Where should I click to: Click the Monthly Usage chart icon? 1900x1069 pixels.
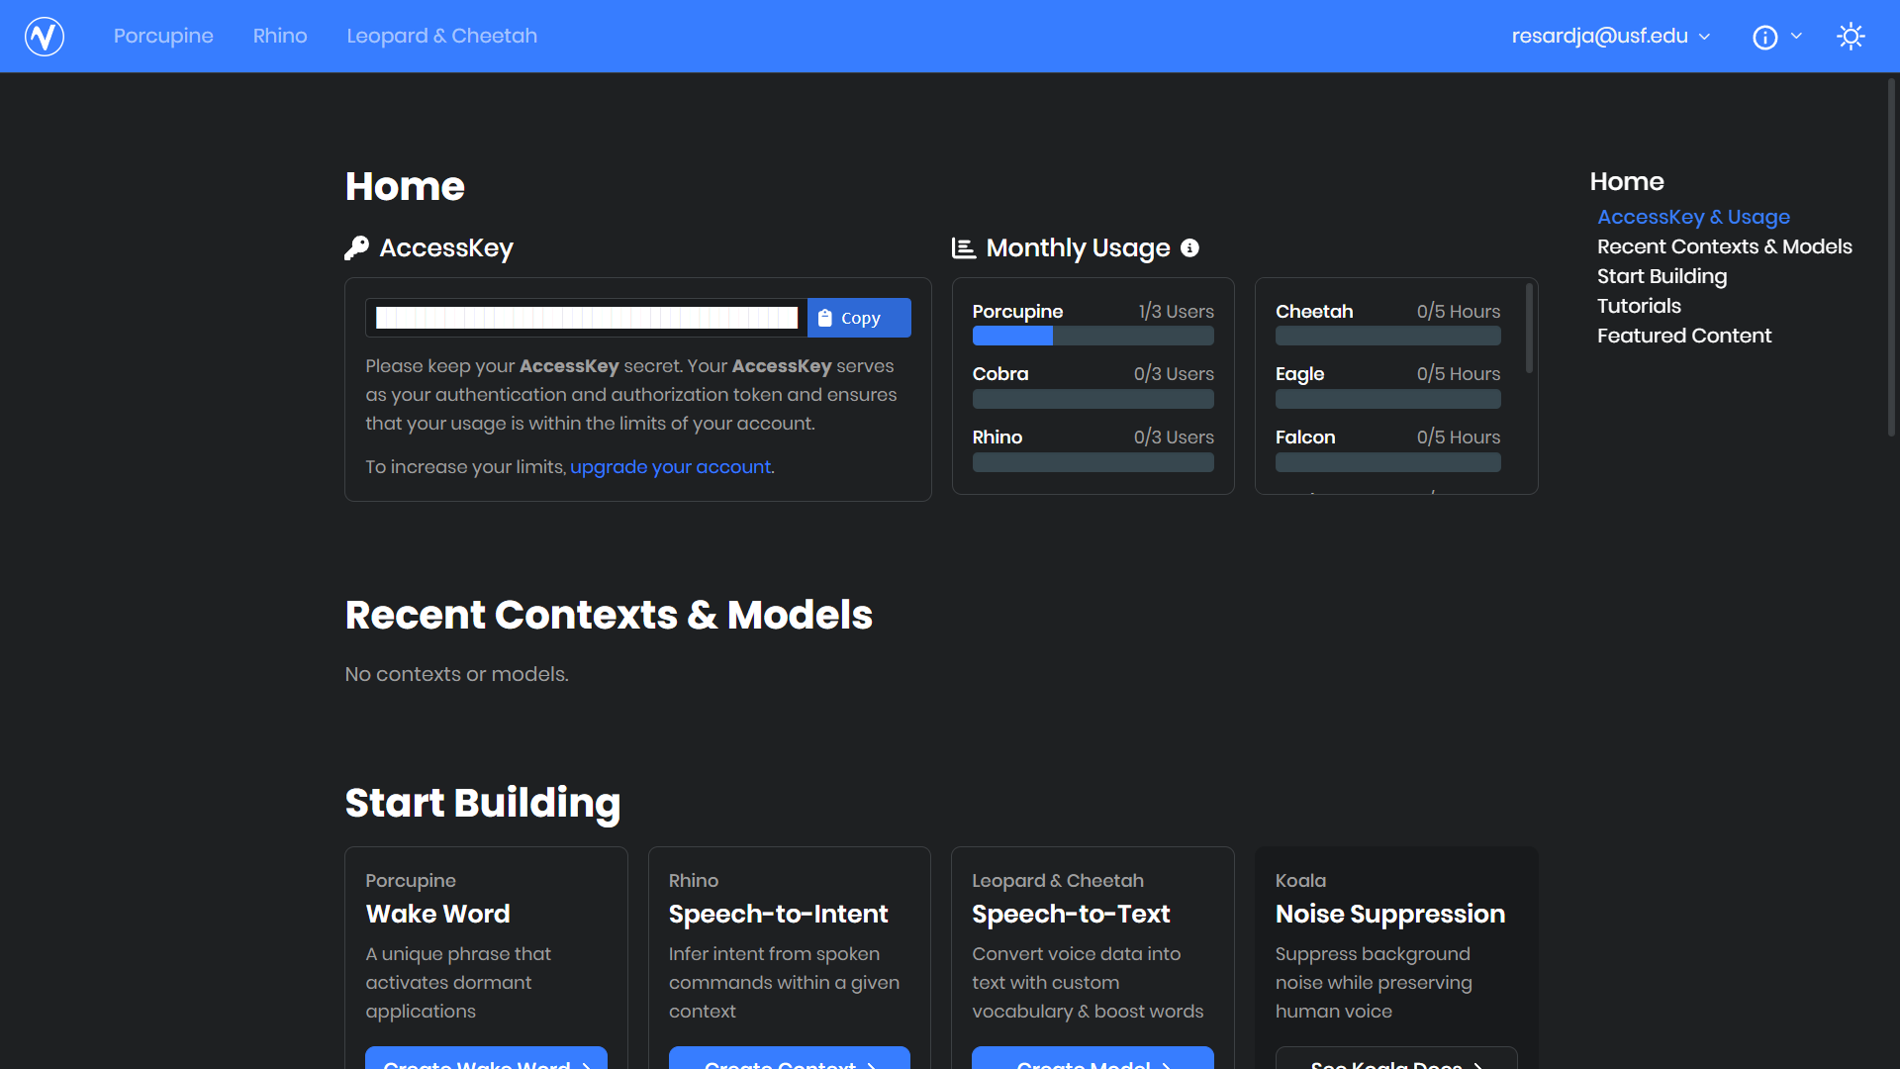(x=963, y=248)
